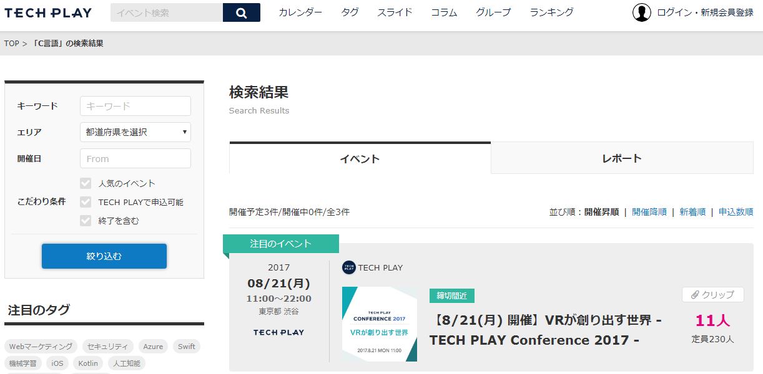This screenshot has width=763, height=374.
Task: Click the user profile icon beside login text
Action: point(641,12)
